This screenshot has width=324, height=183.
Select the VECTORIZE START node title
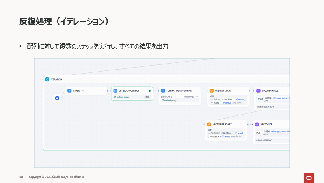222,125
